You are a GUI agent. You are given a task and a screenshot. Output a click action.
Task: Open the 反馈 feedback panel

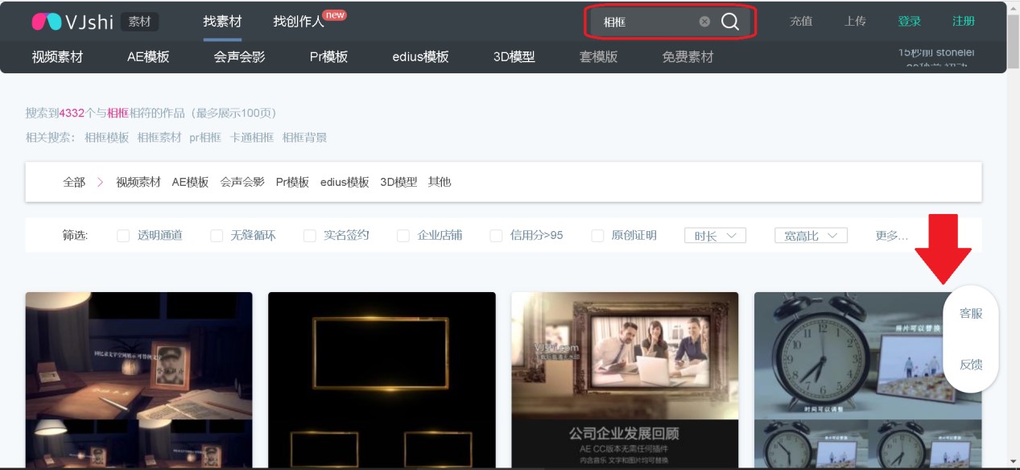[969, 365]
